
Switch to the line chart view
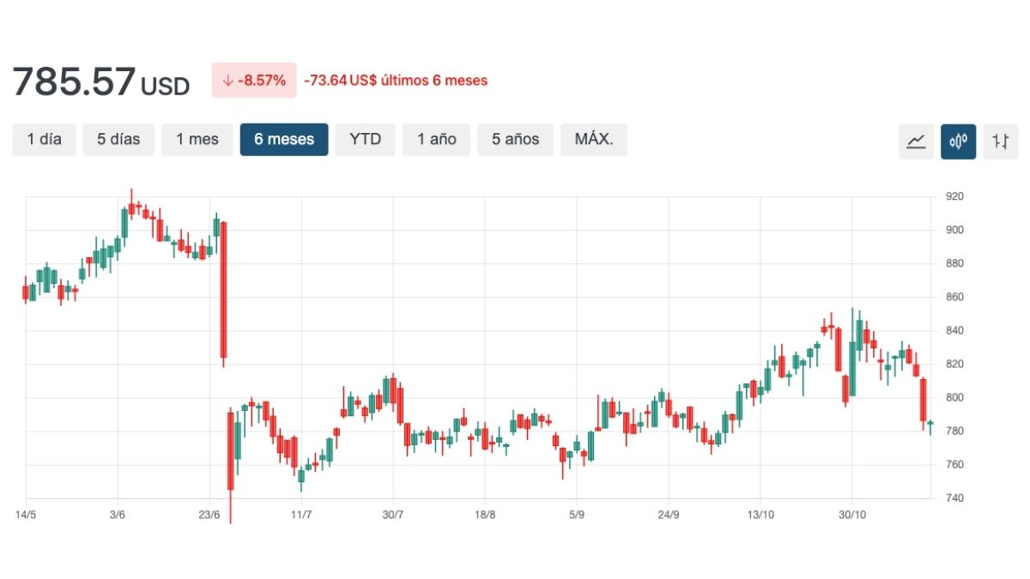tap(915, 141)
